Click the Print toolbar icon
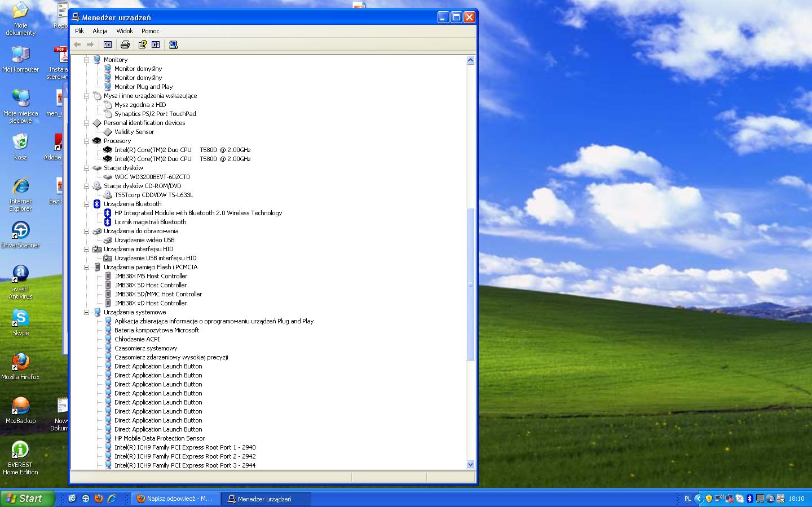This screenshot has height=507, width=812. coord(125,45)
